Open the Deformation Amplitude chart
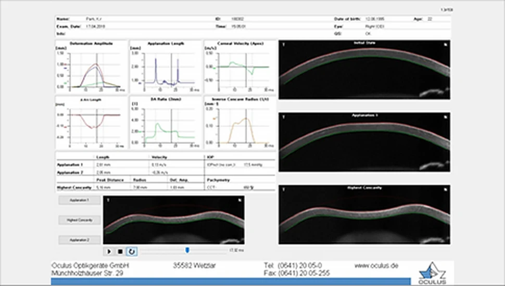The image size is (505, 286). coord(92,67)
